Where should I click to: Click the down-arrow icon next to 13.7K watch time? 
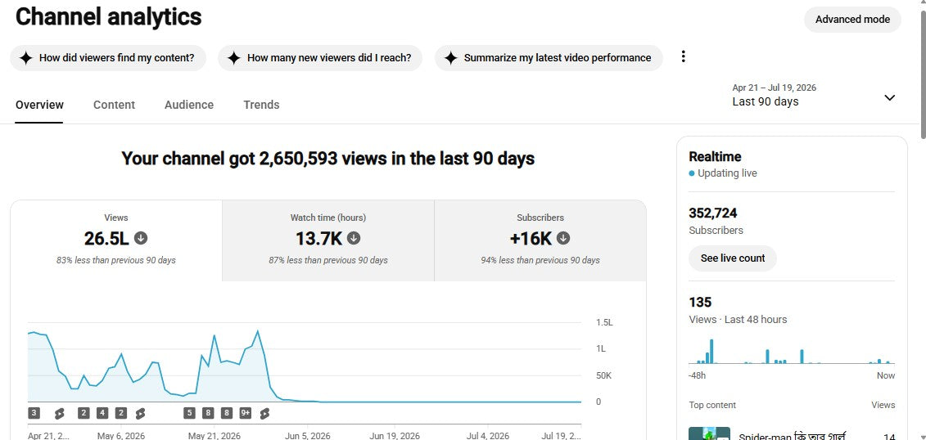(353, 238)
